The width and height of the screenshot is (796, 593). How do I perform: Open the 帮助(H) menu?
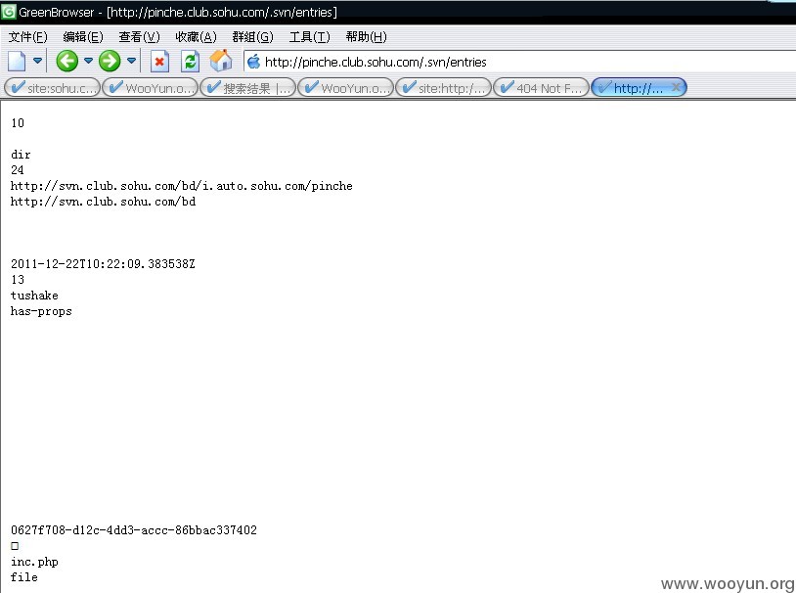[x=366, y=36]
